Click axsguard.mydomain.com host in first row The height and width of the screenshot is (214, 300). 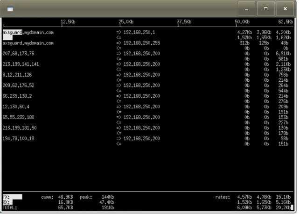(x=28, y=32)
